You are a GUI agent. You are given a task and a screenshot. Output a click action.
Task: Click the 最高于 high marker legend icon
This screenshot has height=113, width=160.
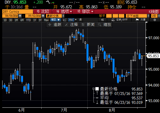(97, 93)
